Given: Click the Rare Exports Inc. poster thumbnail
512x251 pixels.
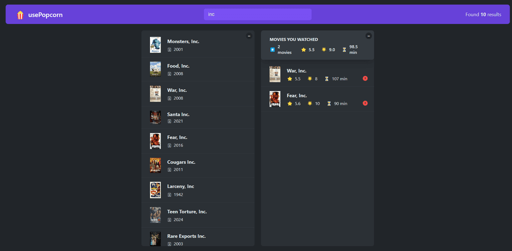Looking at the screenshot, I should (155, 239).
